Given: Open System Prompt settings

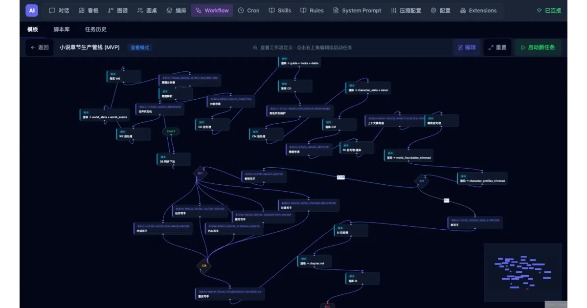Looking at the screenshot, I should click(x=357, y=10).
